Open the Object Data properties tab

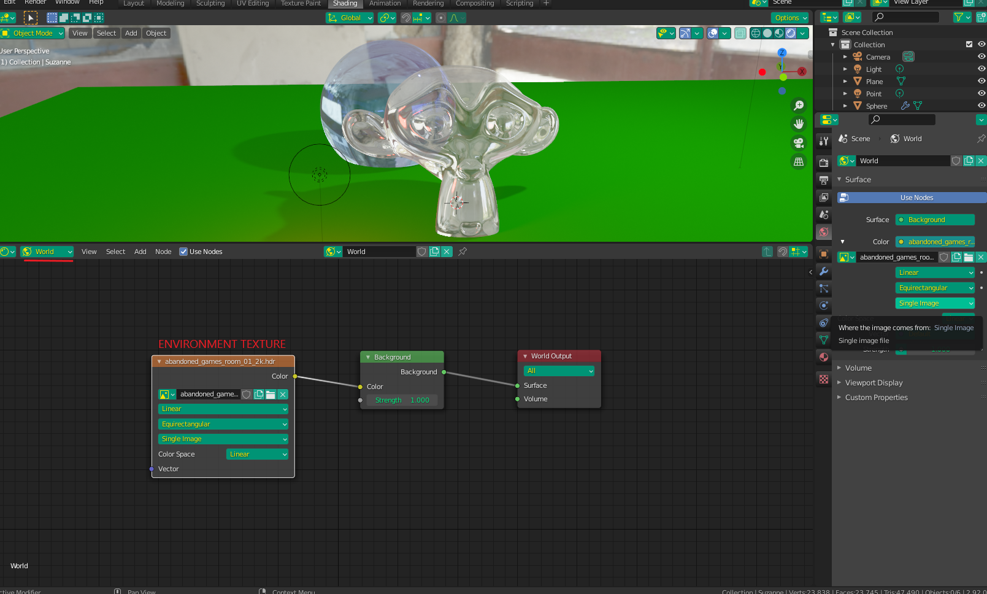click(x=824, y=340)
